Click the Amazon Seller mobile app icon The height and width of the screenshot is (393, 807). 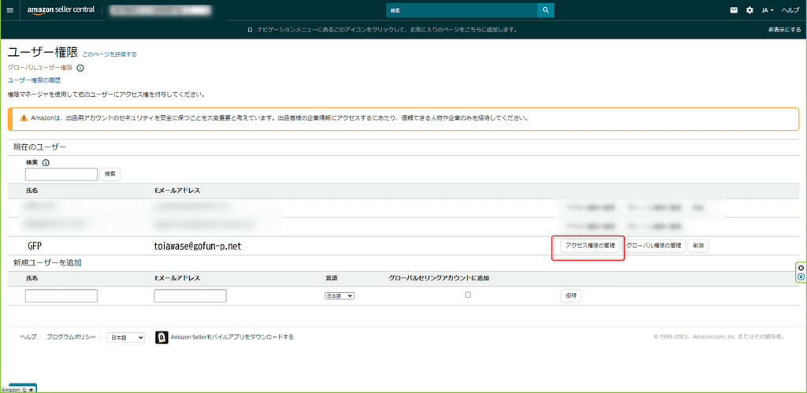pyautogui.click(x=162, y=337)
